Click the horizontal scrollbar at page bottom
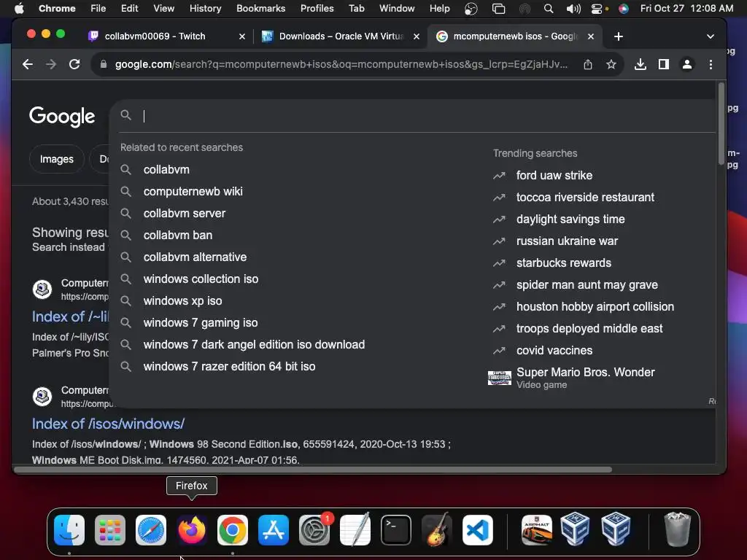This screenshot has width=747, height=560. click(x=312, y=470)
